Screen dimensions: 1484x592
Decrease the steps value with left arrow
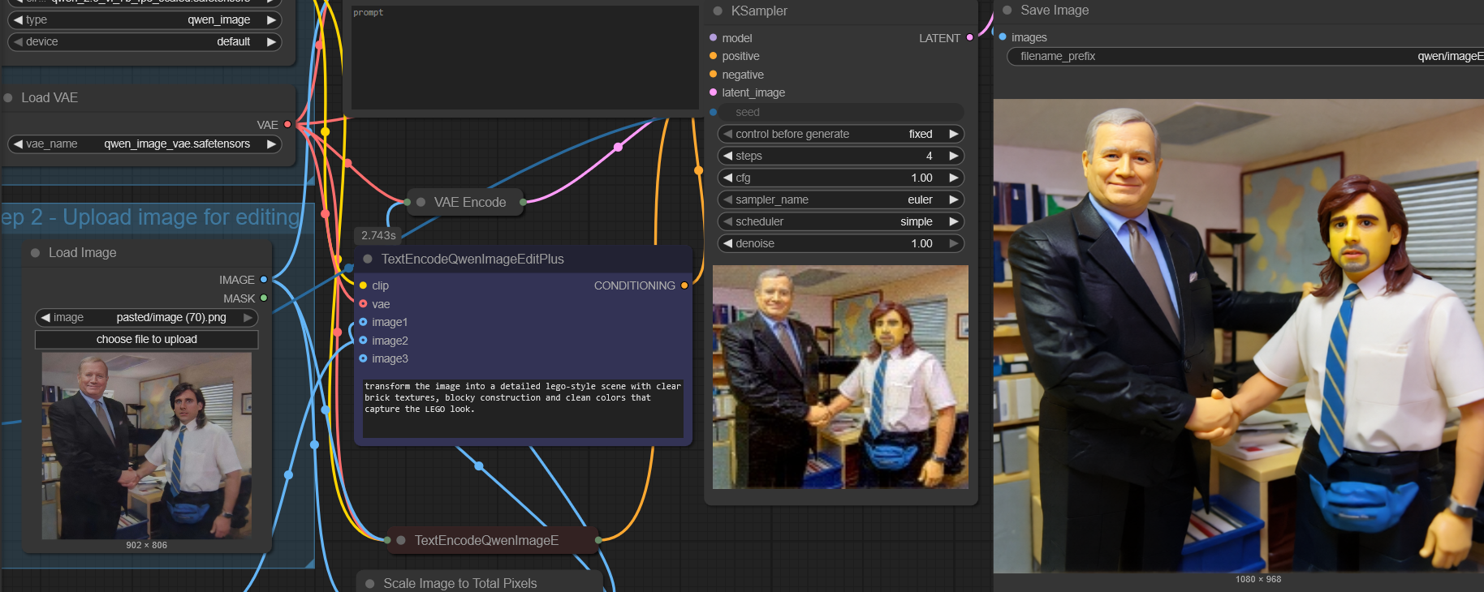point(728,156)
